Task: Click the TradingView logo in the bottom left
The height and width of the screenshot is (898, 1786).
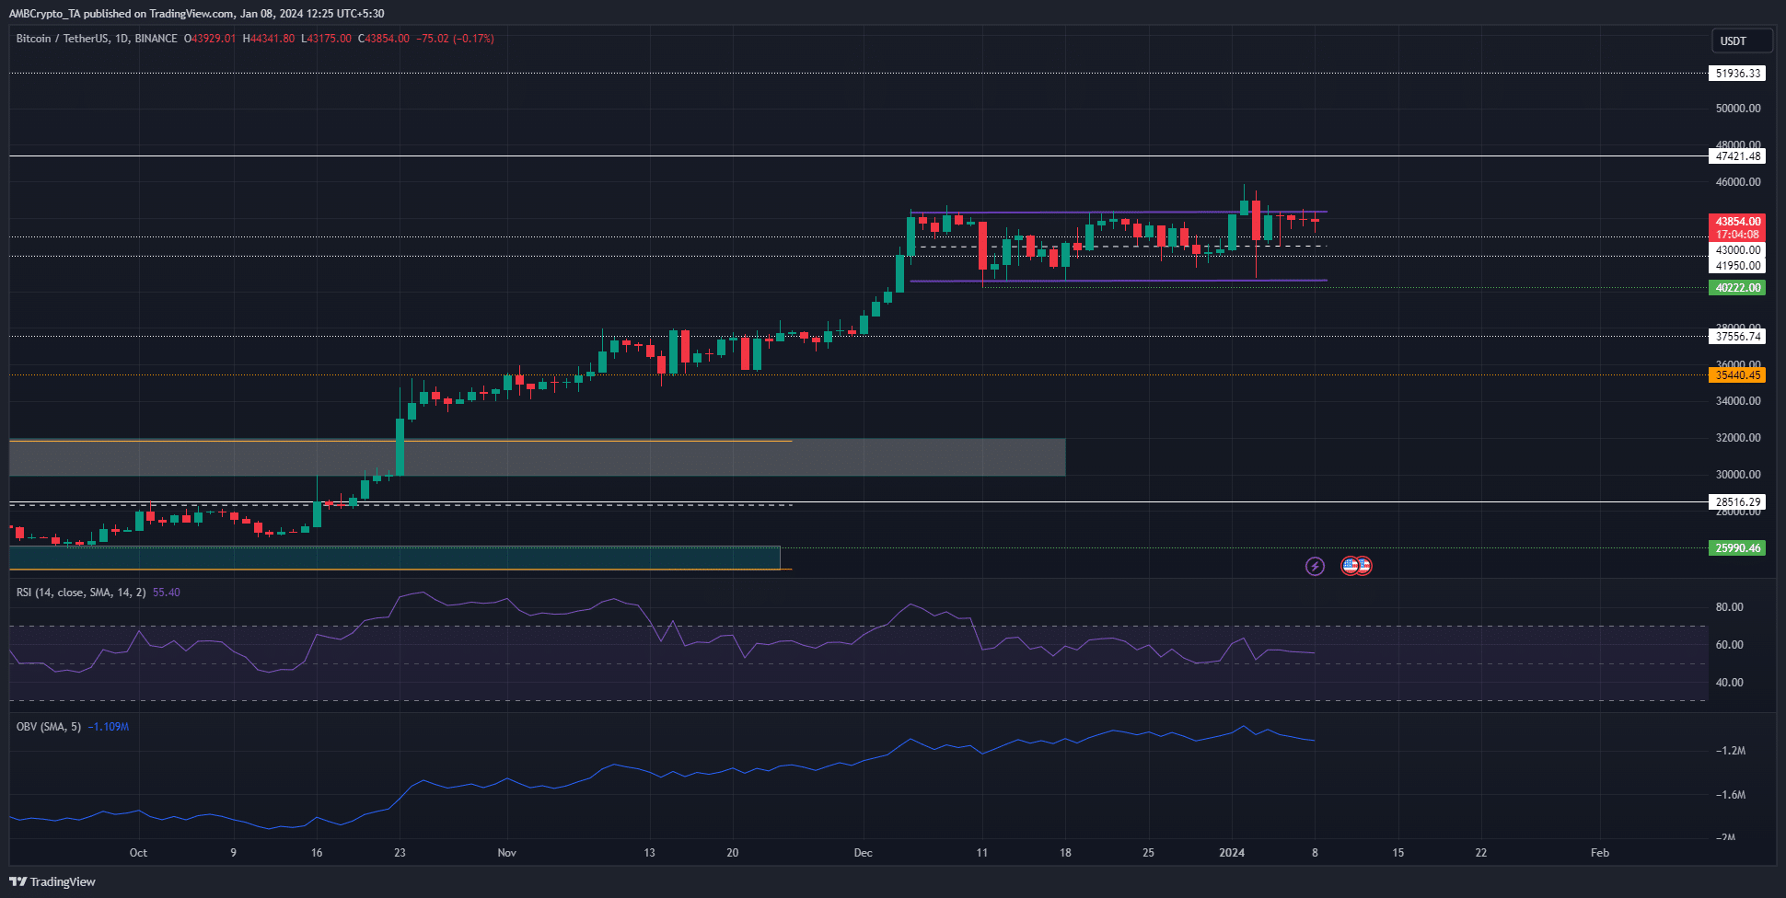Action: pos(52,881)
